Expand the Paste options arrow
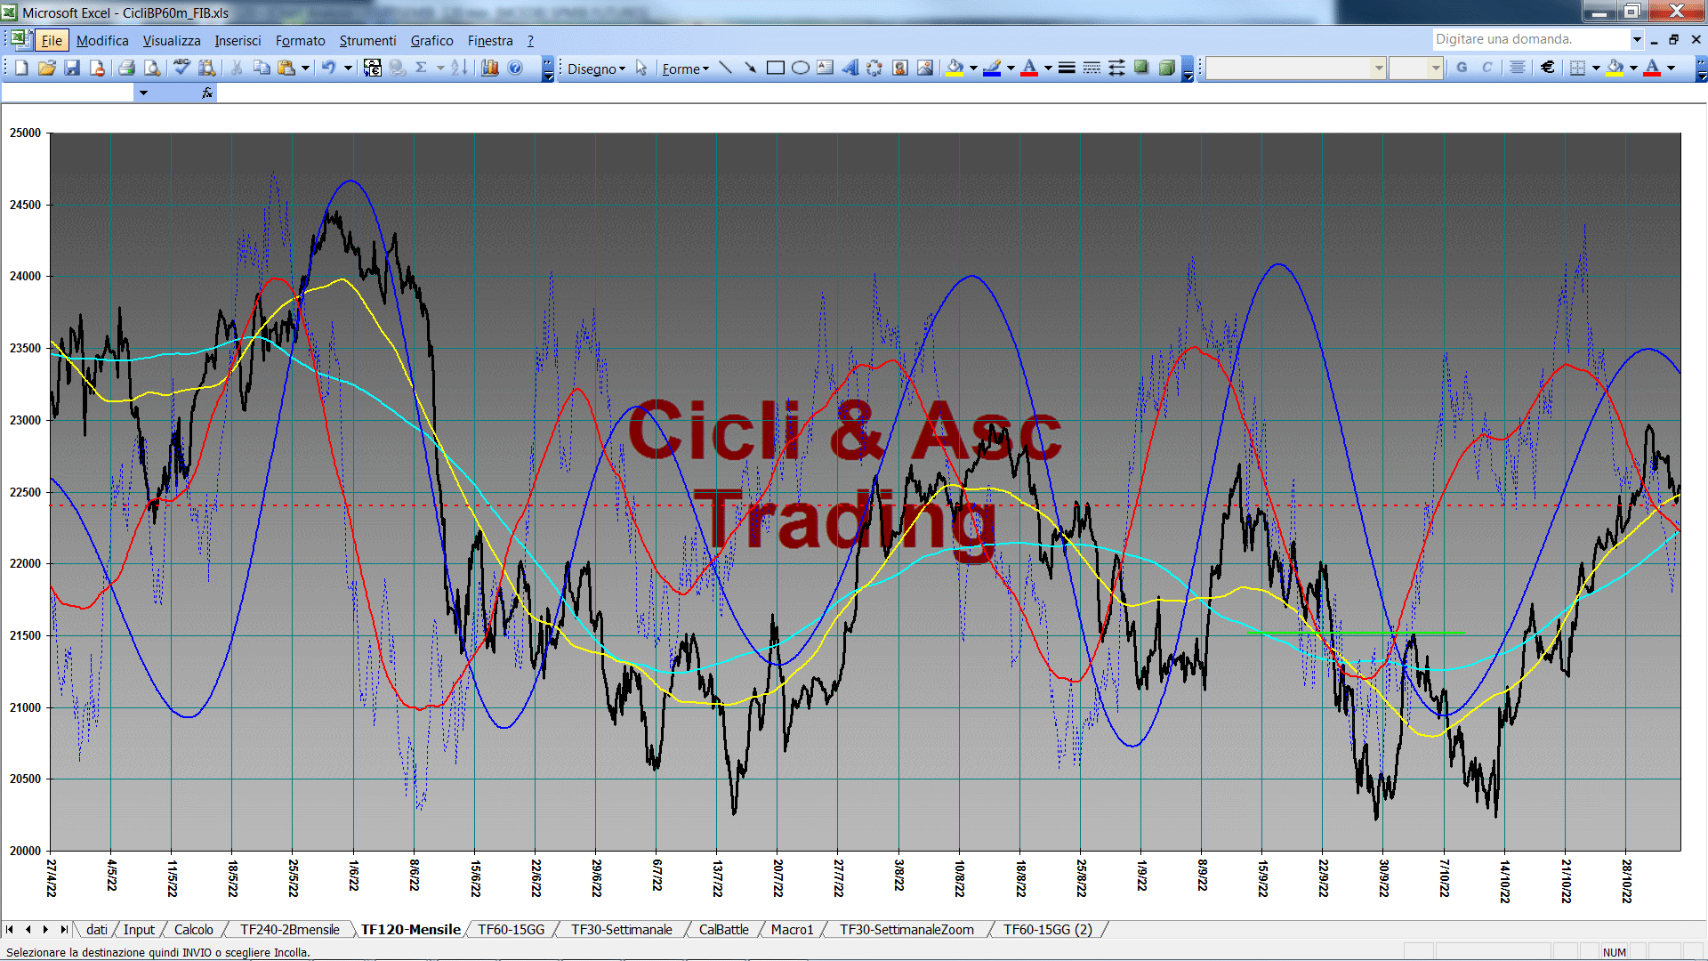Viewport: 1708px width, 961px height. click(305, 69)
